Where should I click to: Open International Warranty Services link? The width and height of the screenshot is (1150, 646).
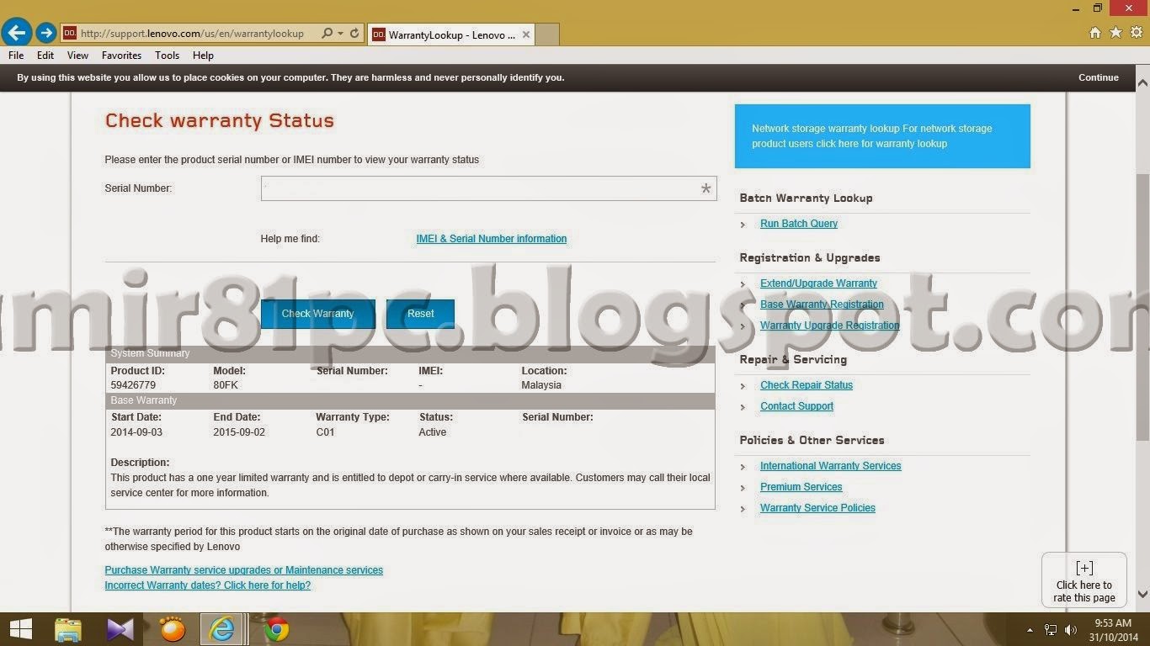tap(830, 466)
